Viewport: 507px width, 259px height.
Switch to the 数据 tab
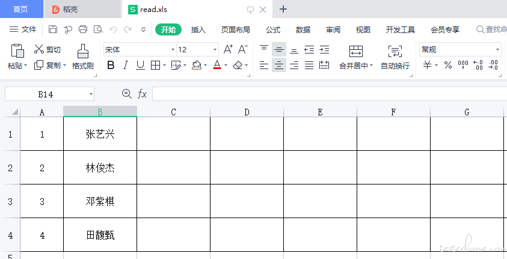303,29
